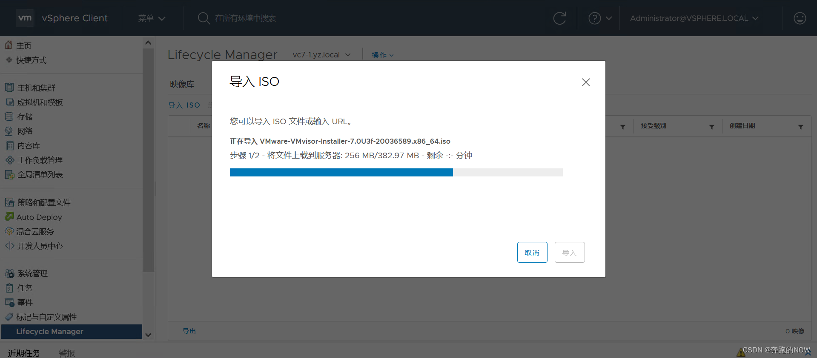
Task: Close the 导入 ISO dialog
Action: (586, 82)
